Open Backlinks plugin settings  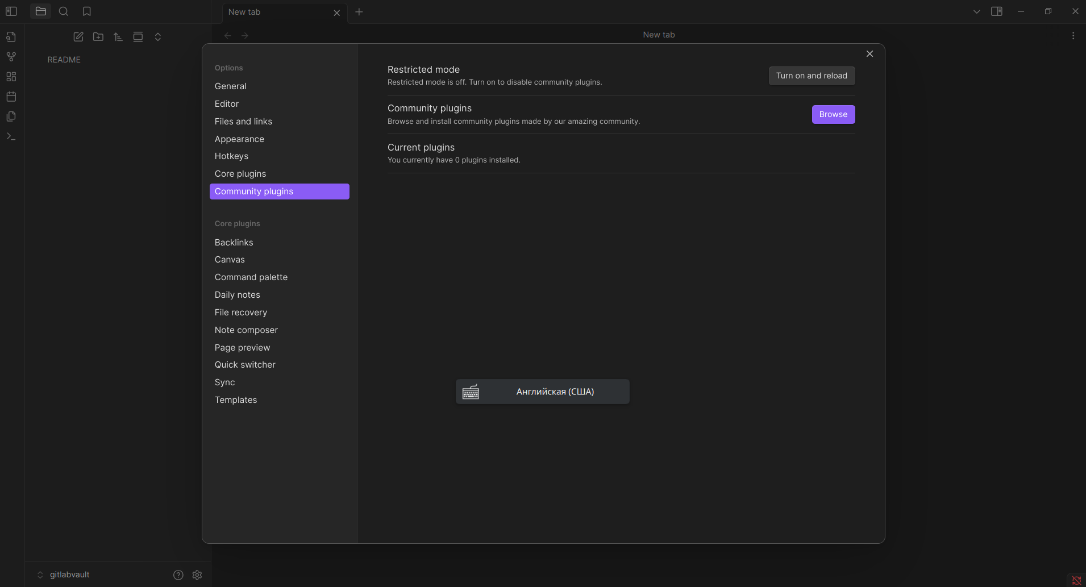pyautogui.click(x=280, y=243)
